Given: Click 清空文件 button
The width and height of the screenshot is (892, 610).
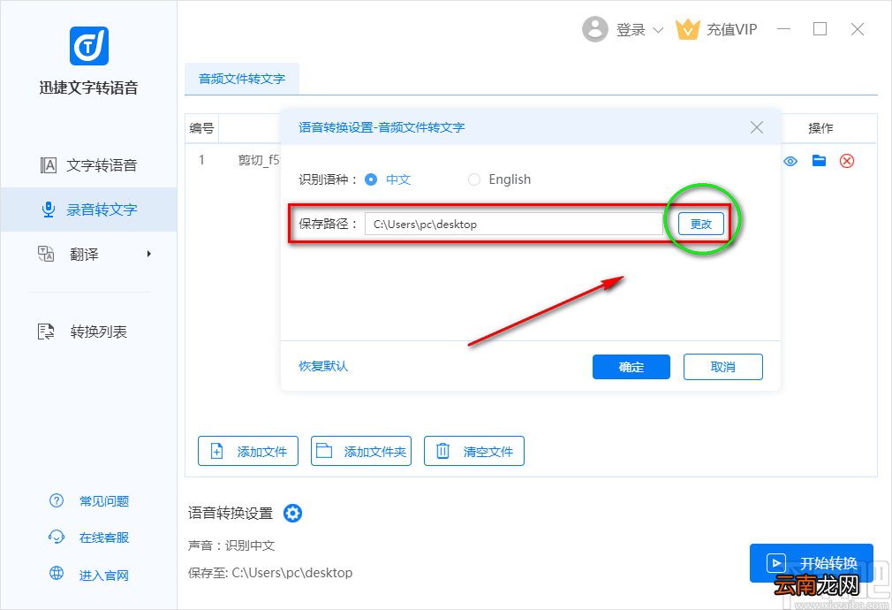Looking at the screenshot, I should tap(474, 451).
